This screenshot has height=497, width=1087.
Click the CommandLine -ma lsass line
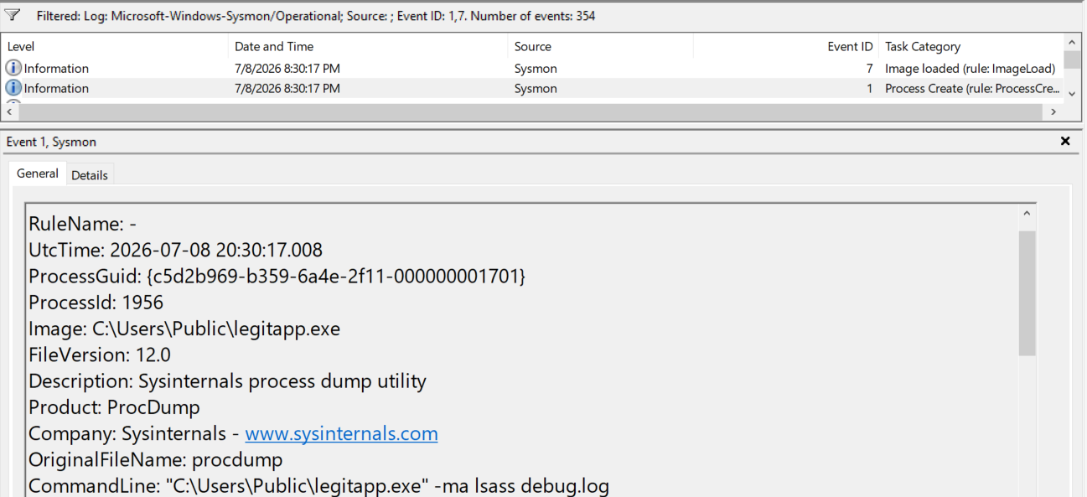pos(318,486)
